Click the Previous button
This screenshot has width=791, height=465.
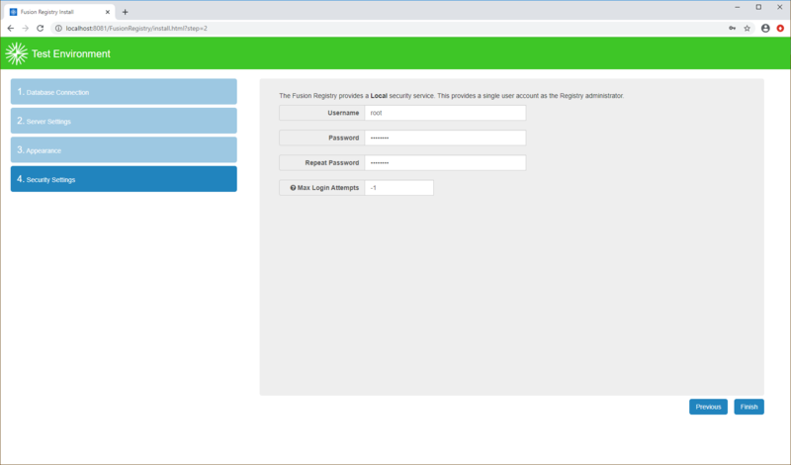(x=708, y=407)
